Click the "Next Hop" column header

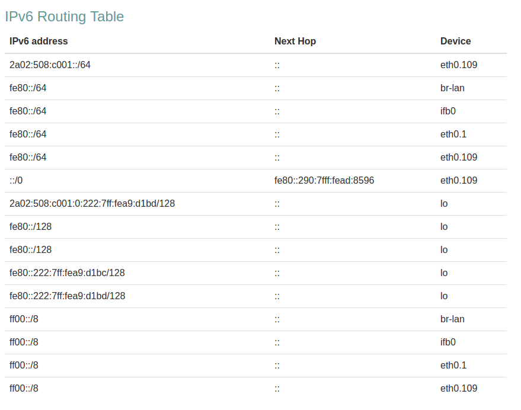(295, 41)
